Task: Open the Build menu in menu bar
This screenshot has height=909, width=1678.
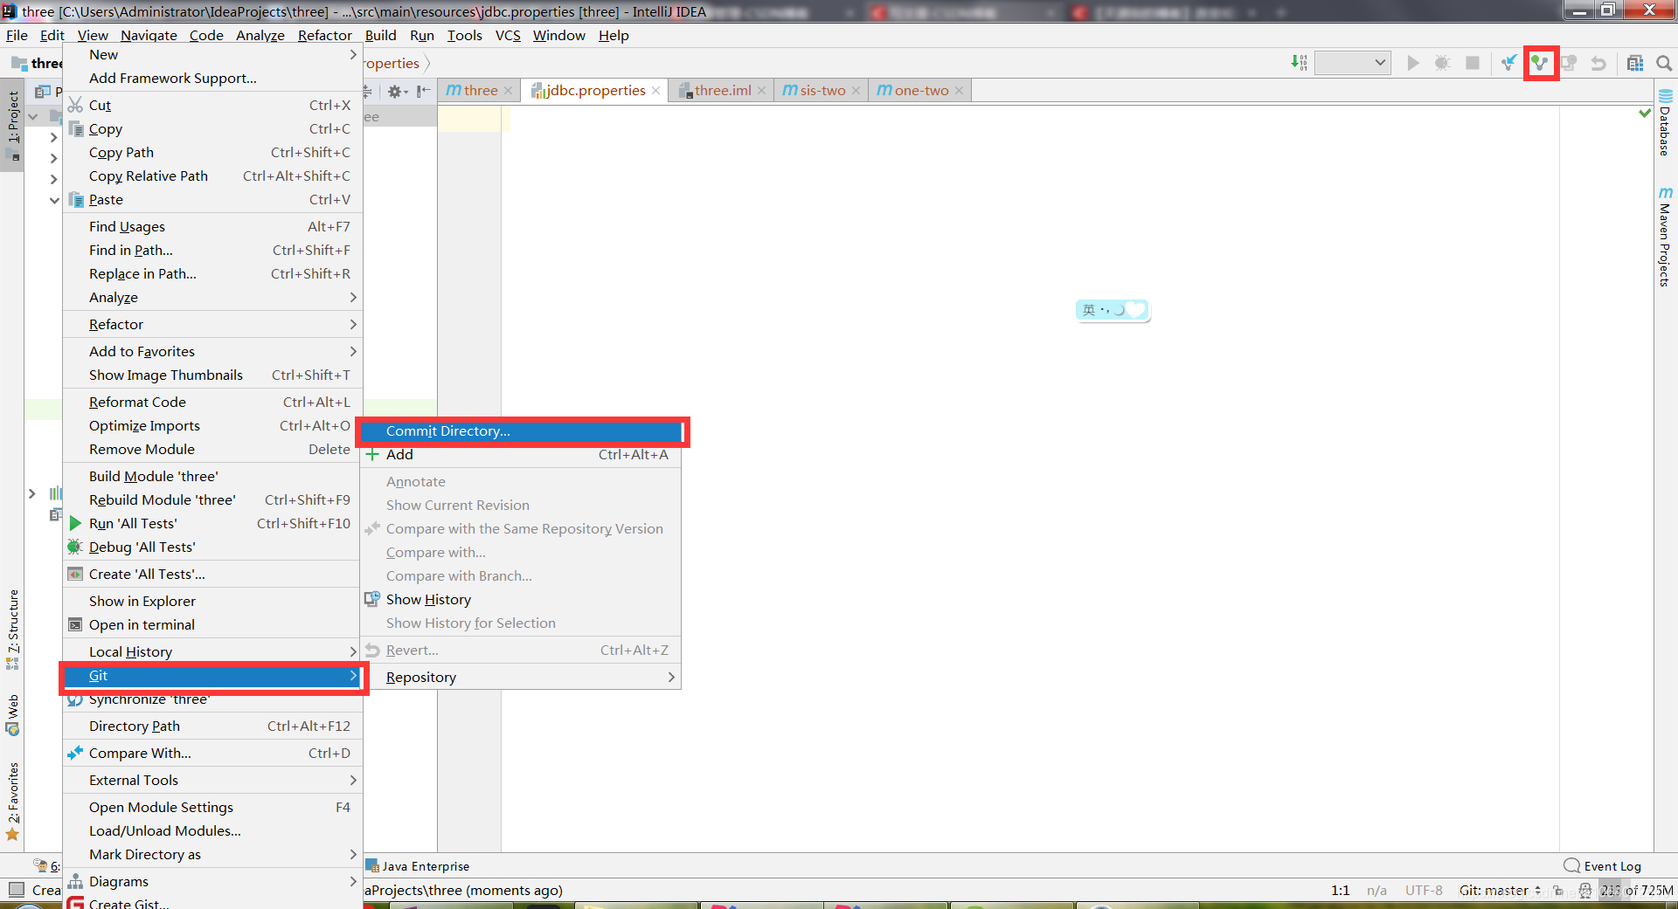Action: [380, 36]
